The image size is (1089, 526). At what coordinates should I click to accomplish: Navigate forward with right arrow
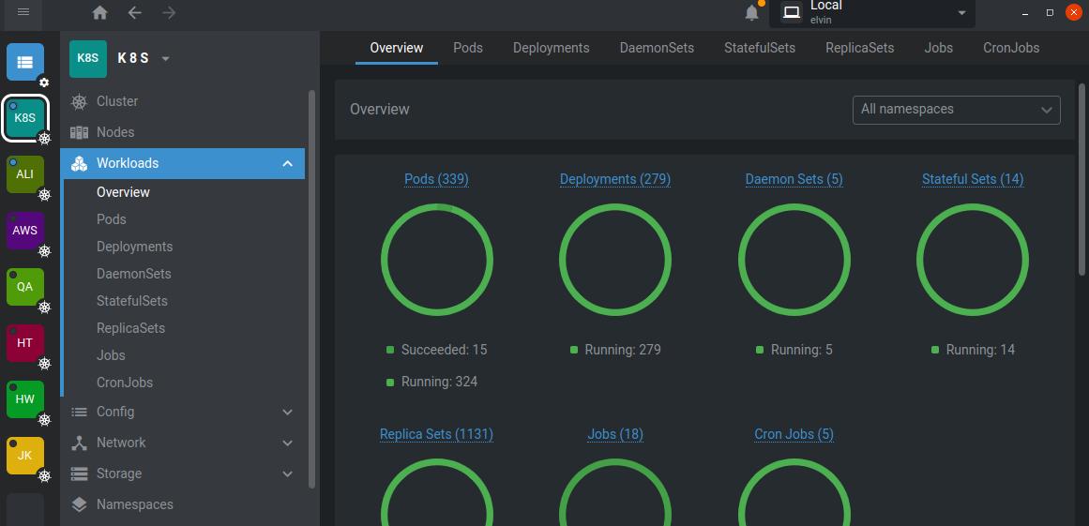pyautogui.click(x=169, y=12)
